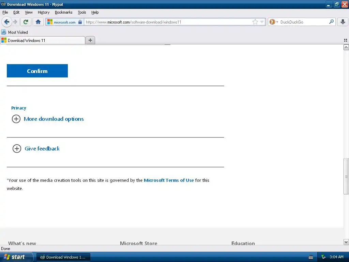Click the page scrollbar down arrow
Image resolution: width=349 pixels, height=262 pixels.
coord(346,242)
